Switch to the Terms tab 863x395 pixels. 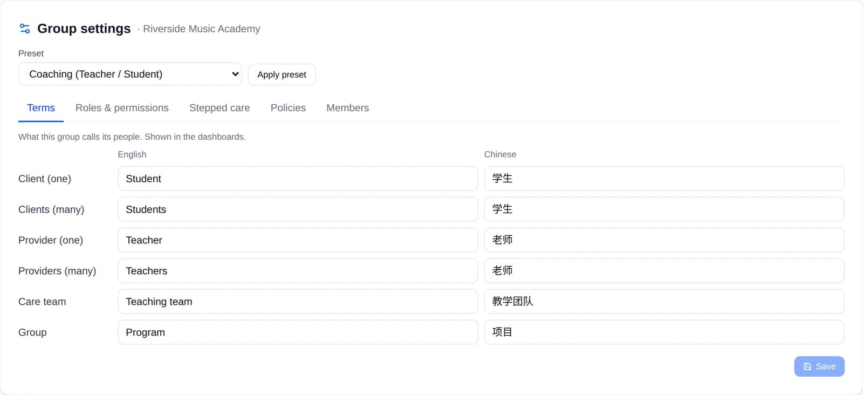tap(41, 108)
